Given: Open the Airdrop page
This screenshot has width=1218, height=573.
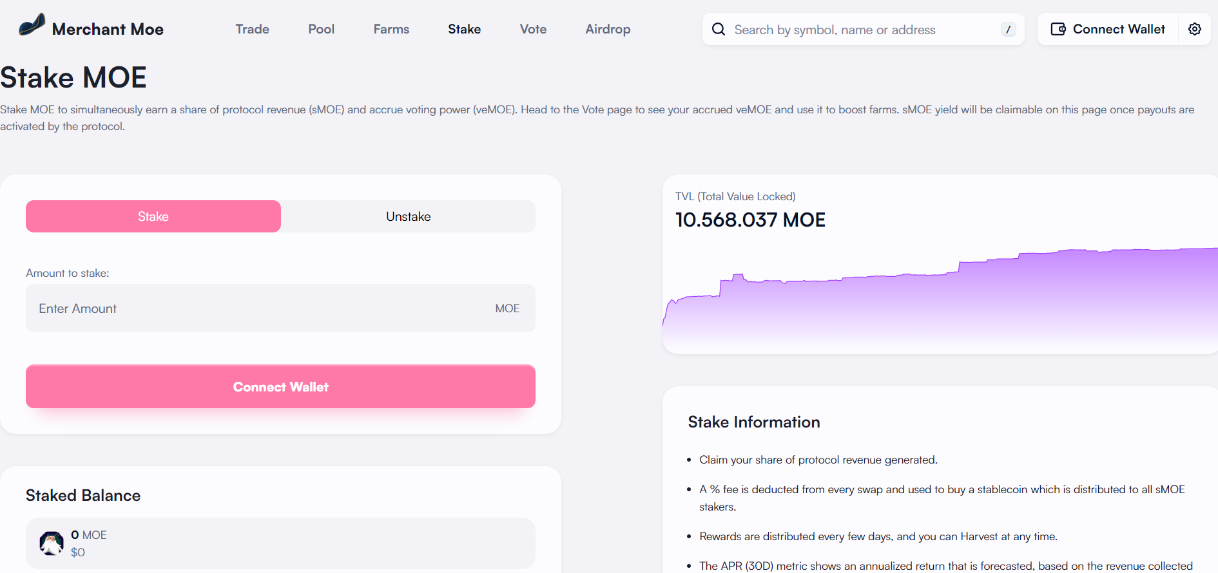Looking at the screenshot, I should pyautogui.click(x=607, y=29).
